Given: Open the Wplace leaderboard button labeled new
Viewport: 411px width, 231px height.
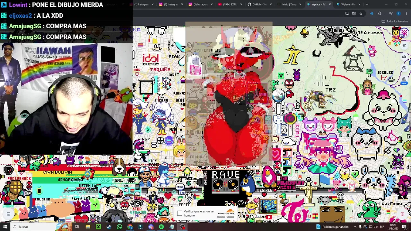Looking at the screenshot, I should coord(404,80).
